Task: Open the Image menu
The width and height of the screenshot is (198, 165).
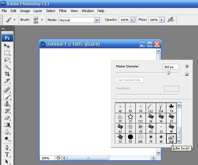Action: (25, 11)
